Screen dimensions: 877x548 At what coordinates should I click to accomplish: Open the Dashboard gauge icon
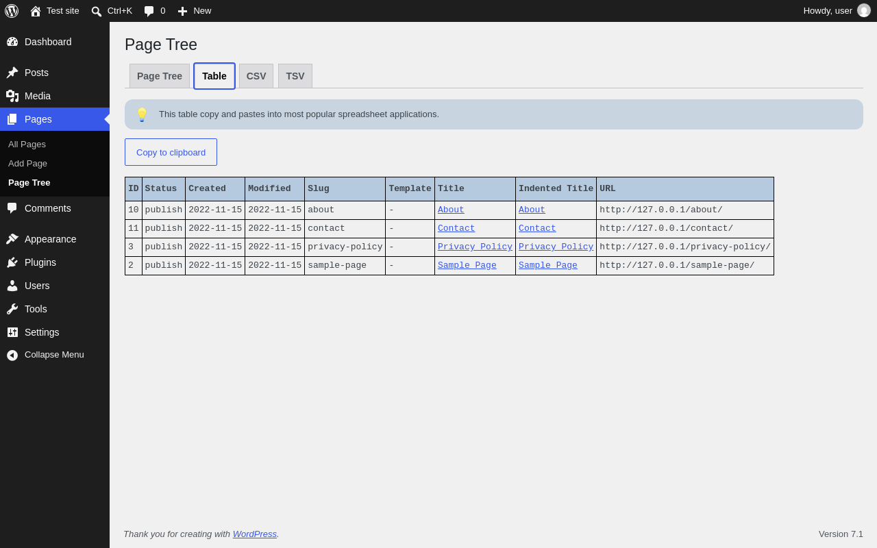[x=12, y=42]
